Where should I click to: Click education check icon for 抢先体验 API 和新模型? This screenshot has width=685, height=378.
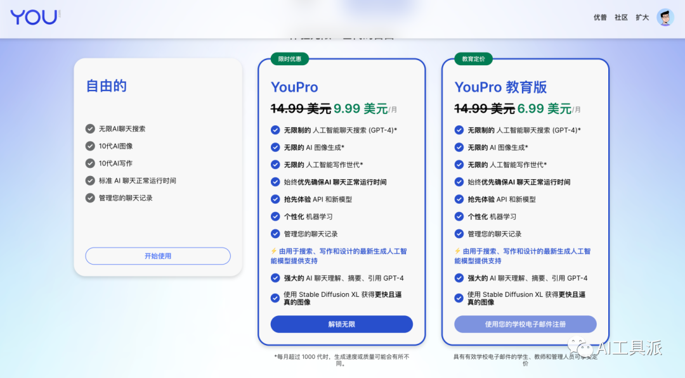[x=459, y=199]
